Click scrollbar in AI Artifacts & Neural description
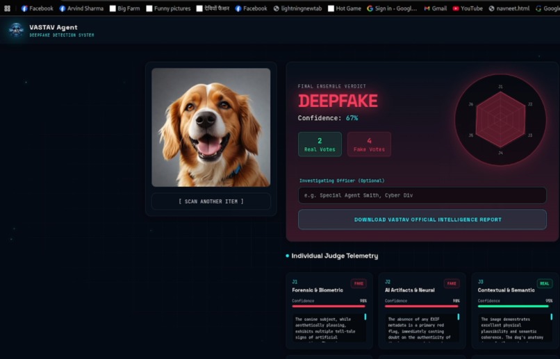Viewport: 560px width, 359px height. pos(459,317)
